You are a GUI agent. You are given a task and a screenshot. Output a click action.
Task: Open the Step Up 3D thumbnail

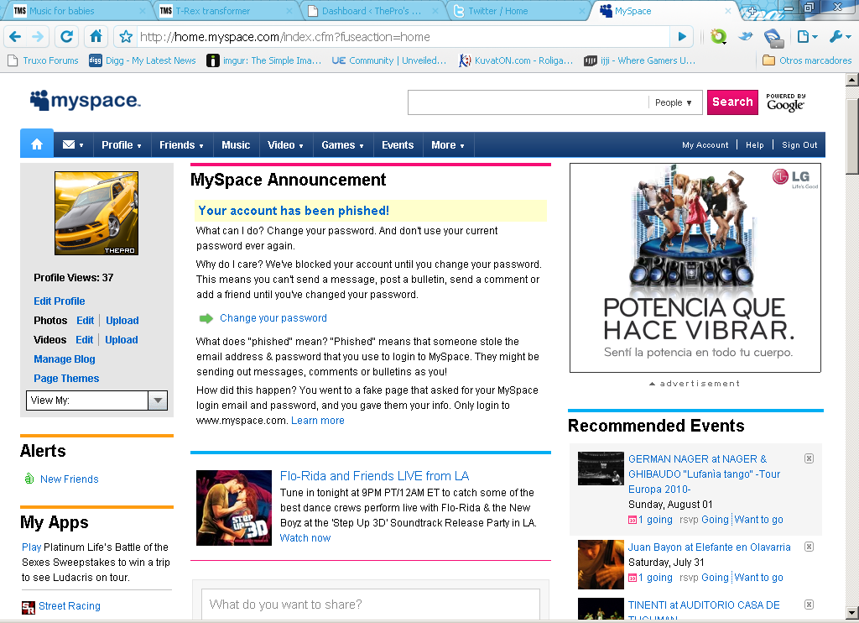click(x=234, y=508)
